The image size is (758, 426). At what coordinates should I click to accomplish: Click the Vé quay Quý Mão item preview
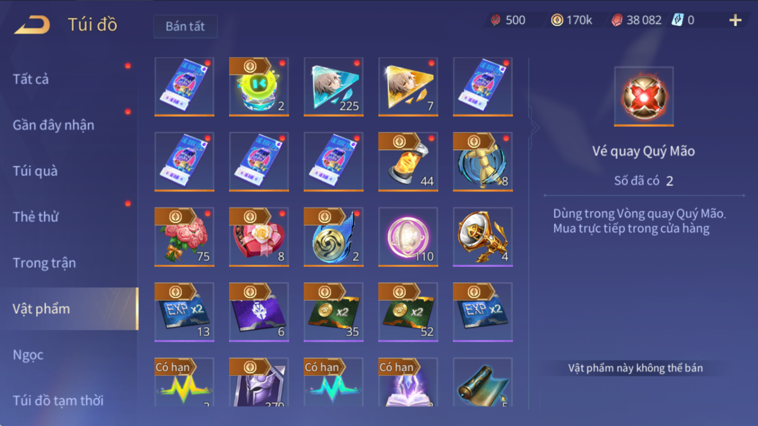click(x=644, y=96)
